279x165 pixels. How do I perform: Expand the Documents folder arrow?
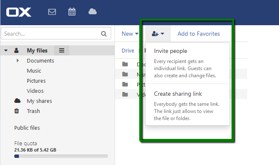pyautogui.click(x=18, y=60)
